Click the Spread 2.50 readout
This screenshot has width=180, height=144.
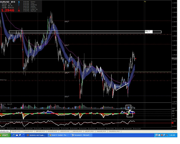click(6, 4)
